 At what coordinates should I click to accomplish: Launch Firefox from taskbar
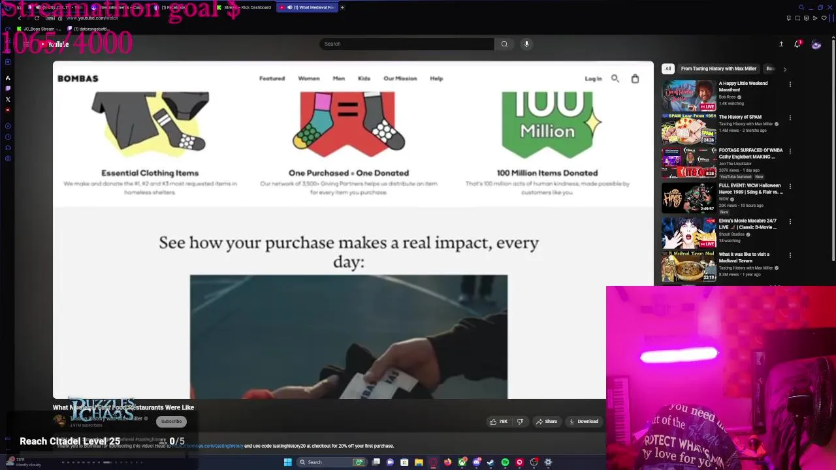pyautogui.click(x=447, y=462)
